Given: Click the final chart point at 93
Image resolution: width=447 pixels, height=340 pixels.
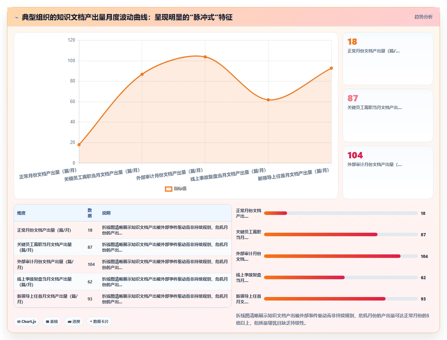Looking at the screenshot, I should pos(331,68).
